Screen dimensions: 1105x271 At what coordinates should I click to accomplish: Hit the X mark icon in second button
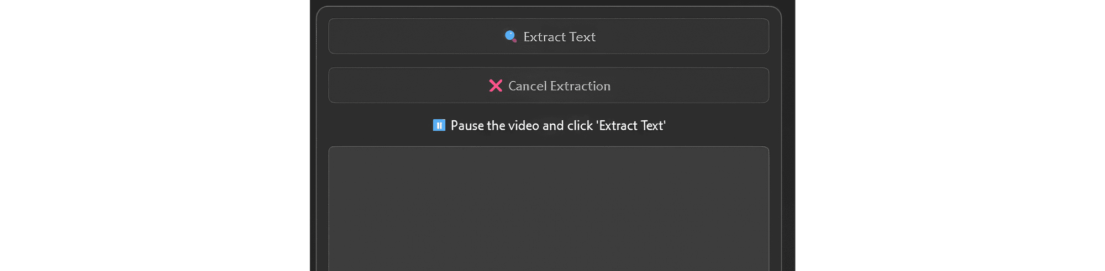click(496, 86)
